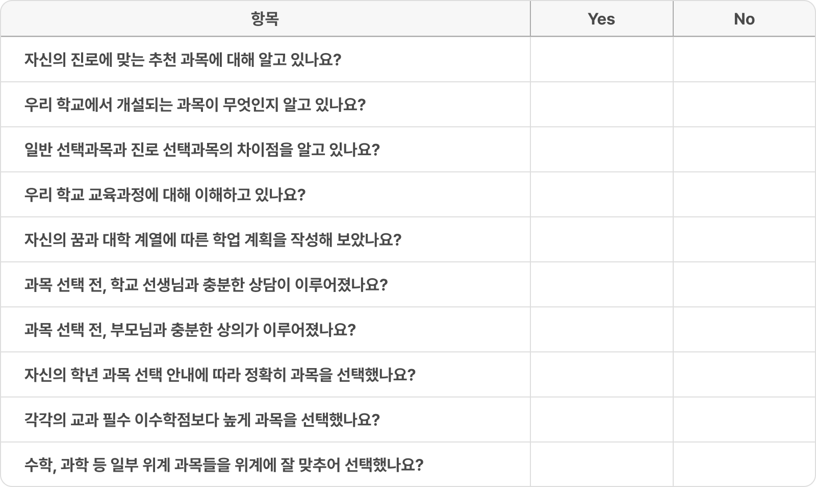The width and height of the screenshot is (816, 487).
Task: Click the No column header
Action: [744, 19]
